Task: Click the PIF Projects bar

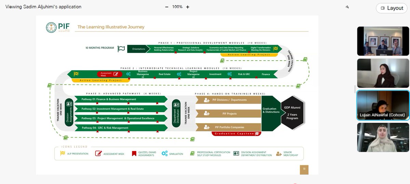Action: (x=228, y=114)
